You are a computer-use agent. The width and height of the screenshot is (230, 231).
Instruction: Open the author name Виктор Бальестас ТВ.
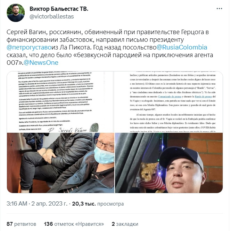click(x=59, y=9)
